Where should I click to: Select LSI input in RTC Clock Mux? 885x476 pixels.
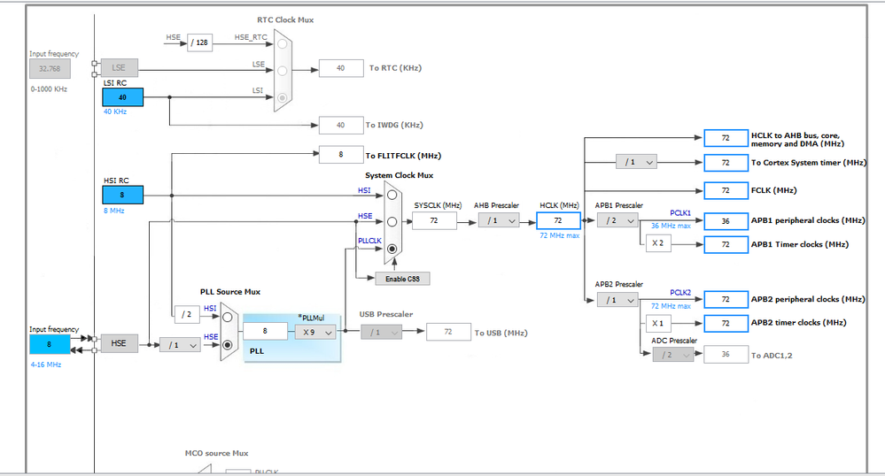click(x=283, y=96)
